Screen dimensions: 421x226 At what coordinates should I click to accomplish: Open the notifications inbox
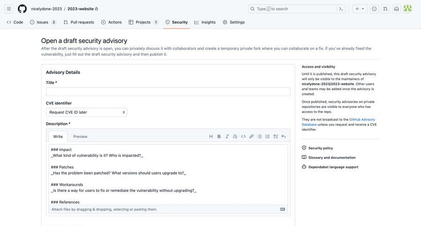point(396,9)
